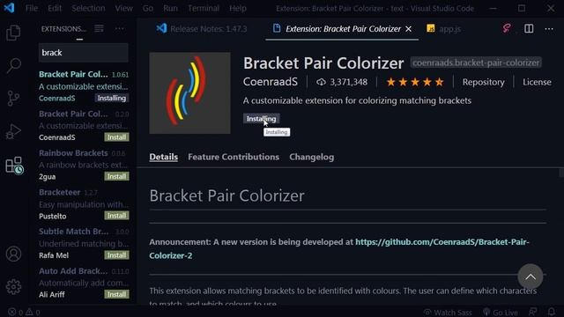
Task: Click the scroll-to-top arrow button
Action: (x=531, y=276)
